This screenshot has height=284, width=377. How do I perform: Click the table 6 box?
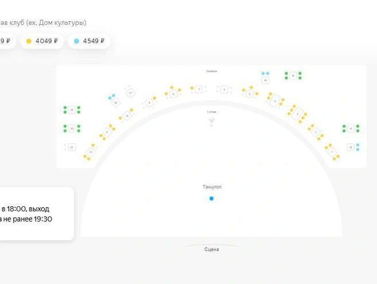click(224, 89)
